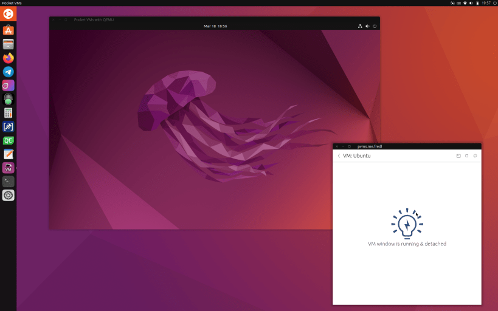
Task: Open VM settings gear in pvms window
Action: 475,156
